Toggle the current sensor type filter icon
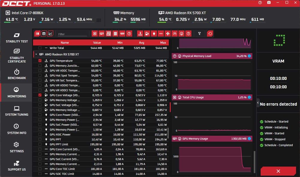Screen dimensions: 300x177 click(161, 34)
